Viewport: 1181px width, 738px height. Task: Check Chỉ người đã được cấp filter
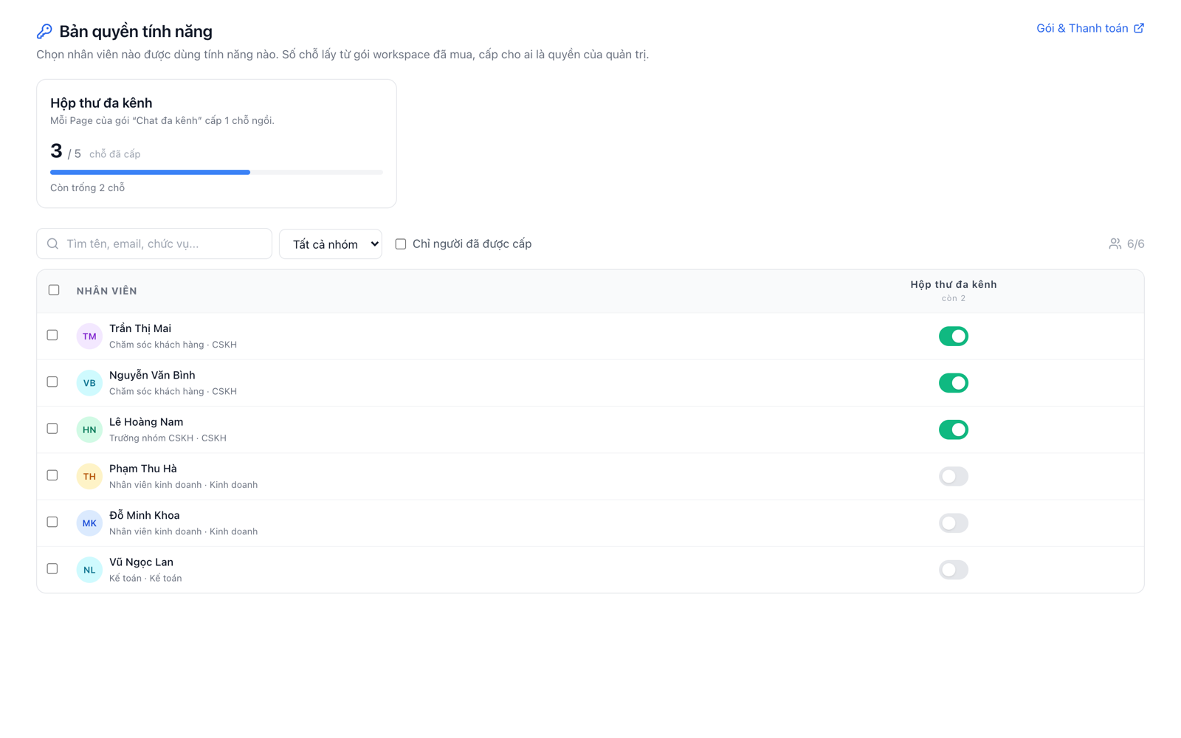tap(401, 244)
